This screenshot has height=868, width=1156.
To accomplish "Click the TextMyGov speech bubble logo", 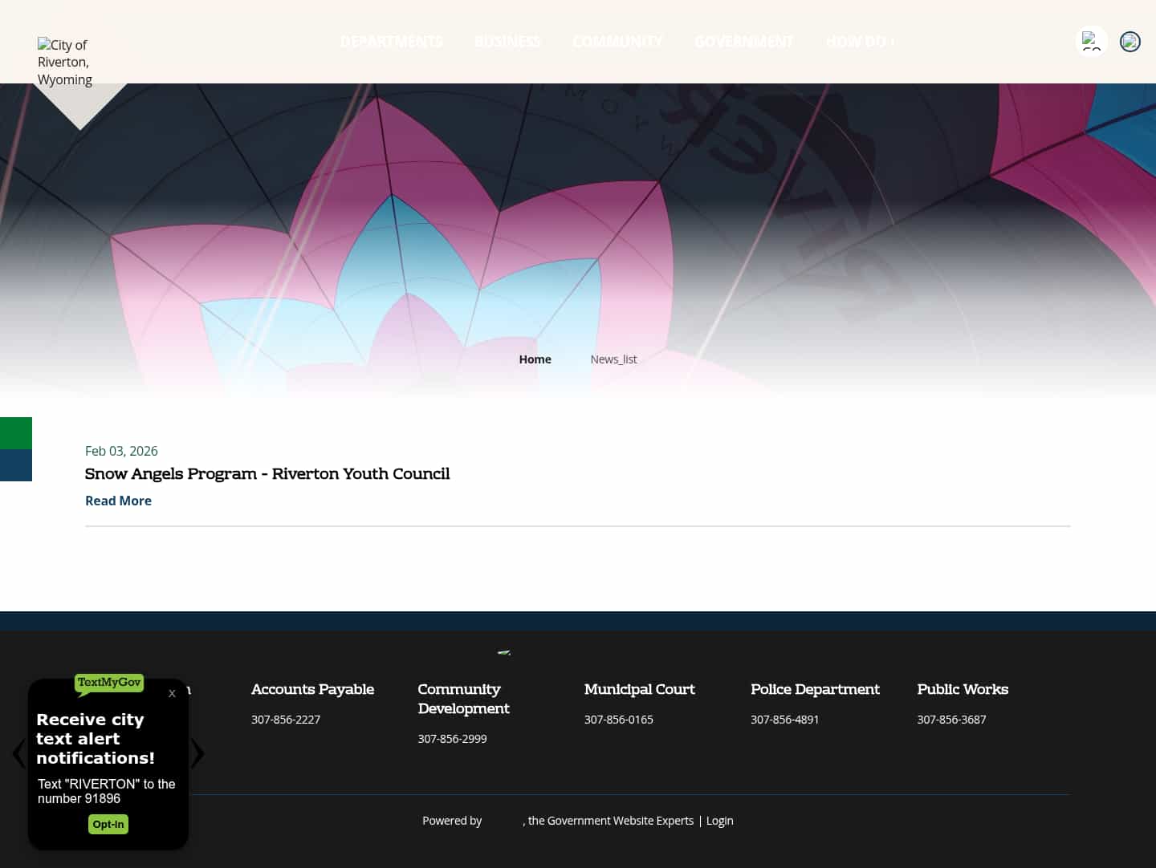I will 109,683.
